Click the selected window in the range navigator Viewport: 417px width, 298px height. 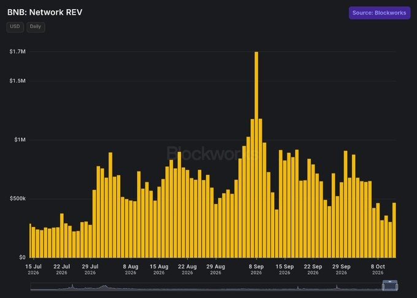[390, 286]
